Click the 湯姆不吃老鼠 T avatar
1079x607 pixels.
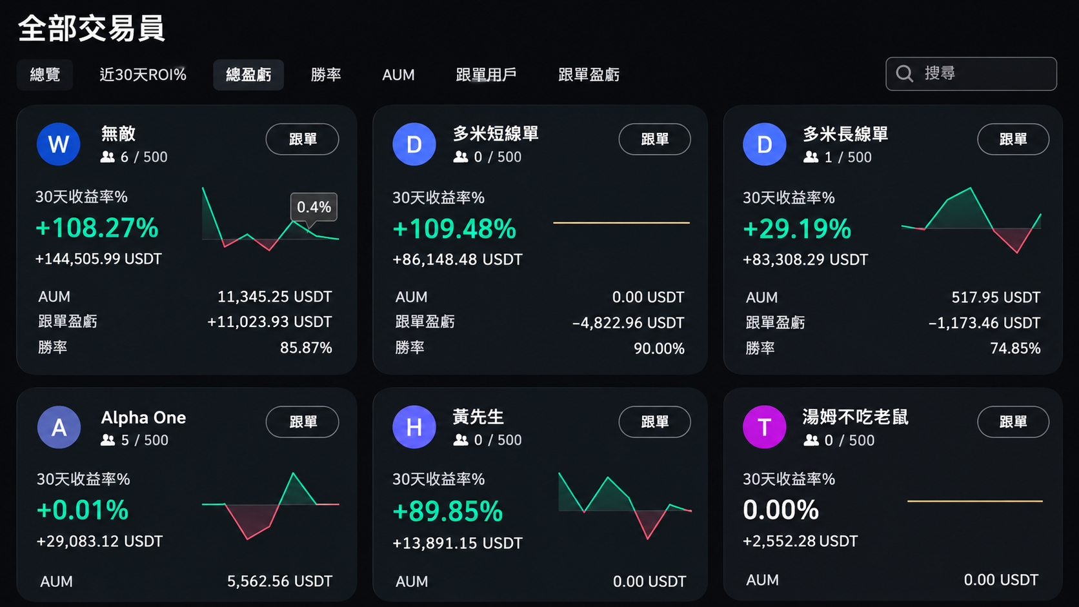[x=765, y=427]
